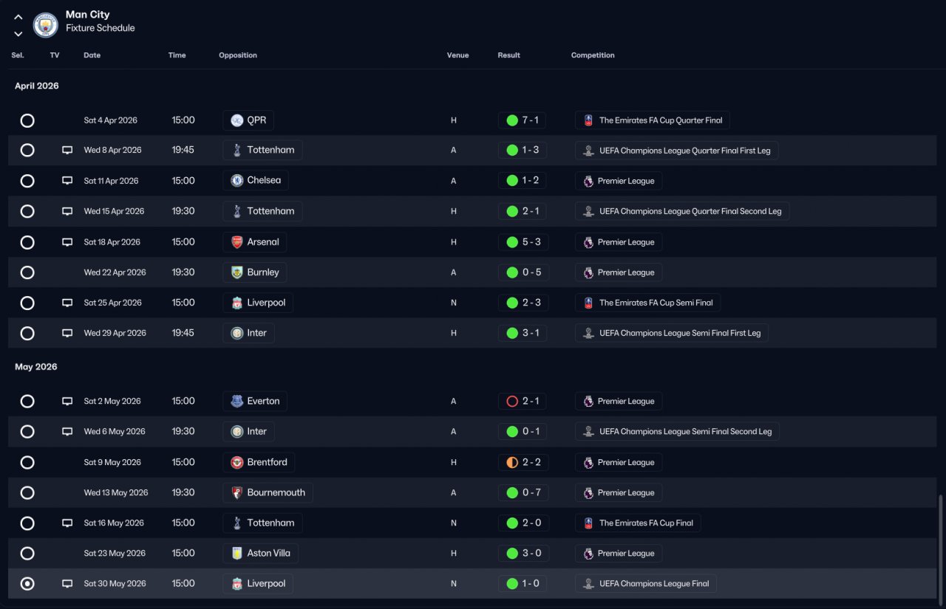946x609 pixels.
Task: Open the Aston Villa opposition button
Action: pos(260,554)
